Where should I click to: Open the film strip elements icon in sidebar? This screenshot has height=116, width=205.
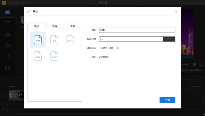pyautogui.click(x=7, y=68)
